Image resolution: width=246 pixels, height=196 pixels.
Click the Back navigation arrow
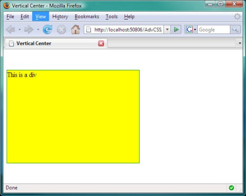point(11,29)
